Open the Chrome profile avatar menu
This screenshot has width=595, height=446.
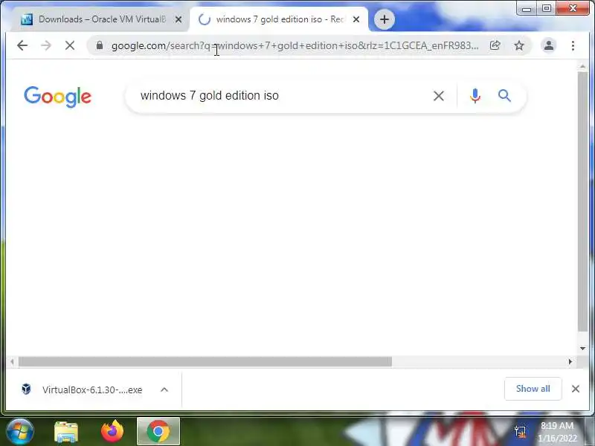point(549,46)
